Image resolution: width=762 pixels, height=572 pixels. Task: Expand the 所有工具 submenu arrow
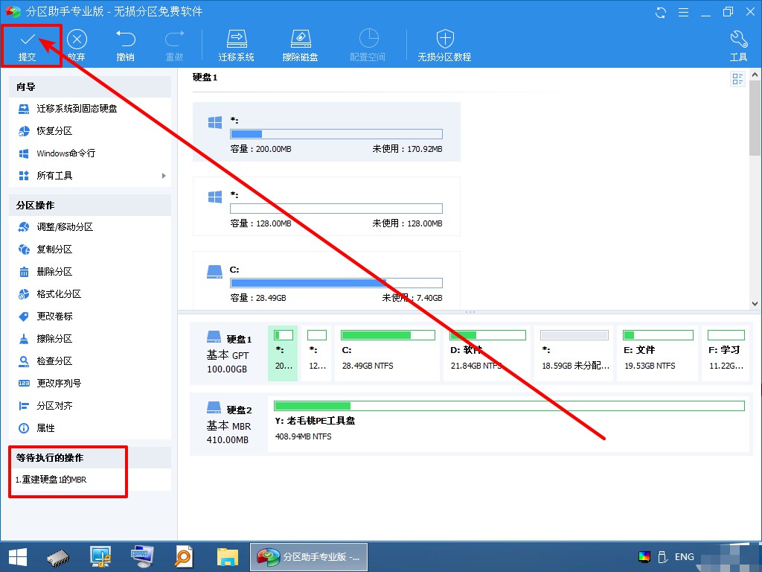tap(164, 176)
